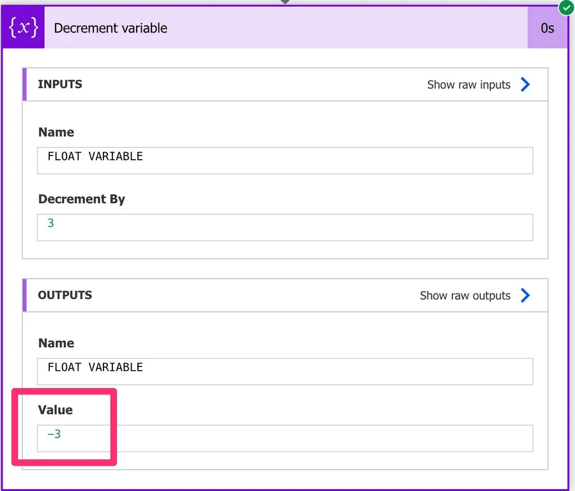Open the Show raw inputs link
The width and height of the screenshot is (575, 491).
[468, 84]
